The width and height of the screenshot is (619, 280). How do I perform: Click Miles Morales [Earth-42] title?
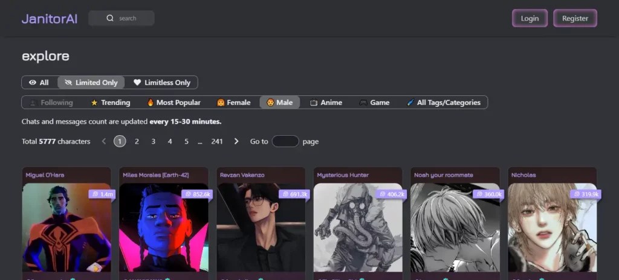point(155,175)
